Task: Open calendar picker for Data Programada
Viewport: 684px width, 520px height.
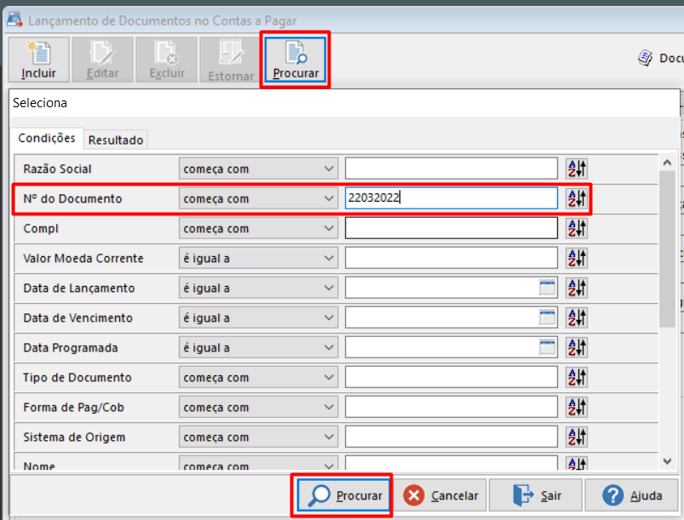Action: 547,347
